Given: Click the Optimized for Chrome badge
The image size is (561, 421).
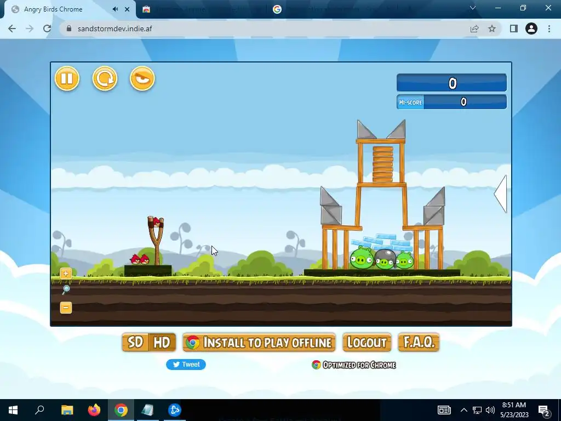Looking at the screenshot, I should [x=354, y=365].
